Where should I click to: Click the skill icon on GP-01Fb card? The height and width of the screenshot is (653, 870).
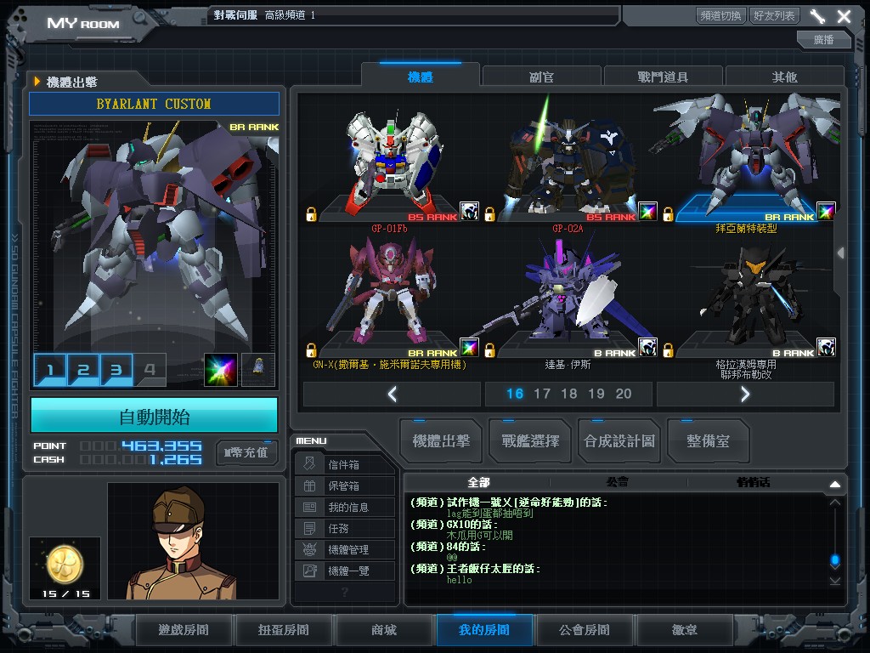[469, 211]
